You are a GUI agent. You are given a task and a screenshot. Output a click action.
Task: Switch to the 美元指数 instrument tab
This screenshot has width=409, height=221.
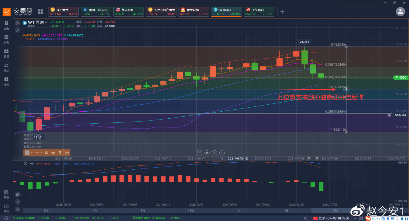129,12
